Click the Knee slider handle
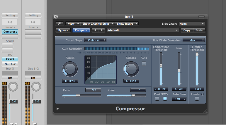Image resolution: width=226 pixels, height=125 pixels. click(133, 95)
